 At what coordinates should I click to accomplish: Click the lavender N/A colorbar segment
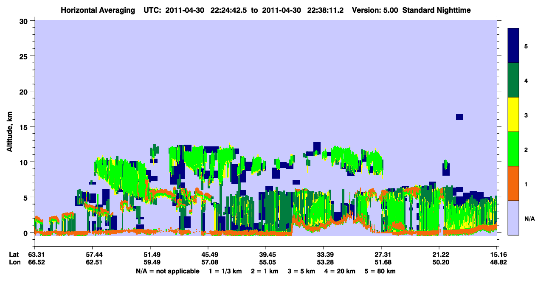pyautogui.click(x=513, y=218)
